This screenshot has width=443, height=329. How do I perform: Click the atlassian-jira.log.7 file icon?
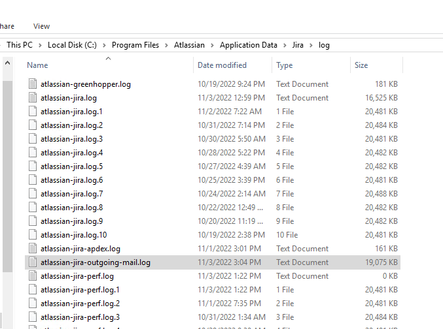[x=33, y=194]
